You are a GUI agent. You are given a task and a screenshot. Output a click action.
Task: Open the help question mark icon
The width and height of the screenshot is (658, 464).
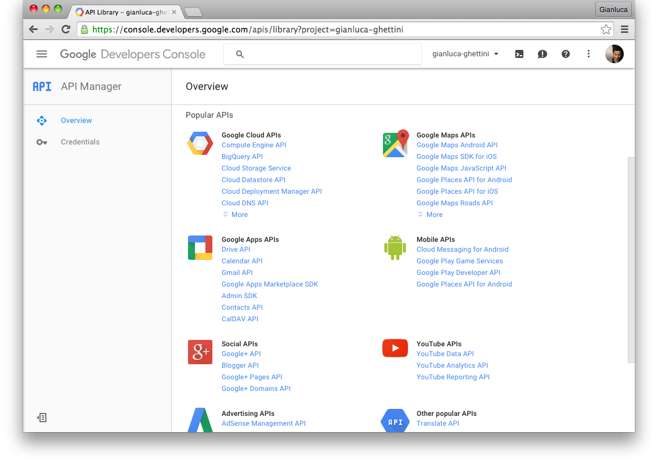tap(566, 54)
